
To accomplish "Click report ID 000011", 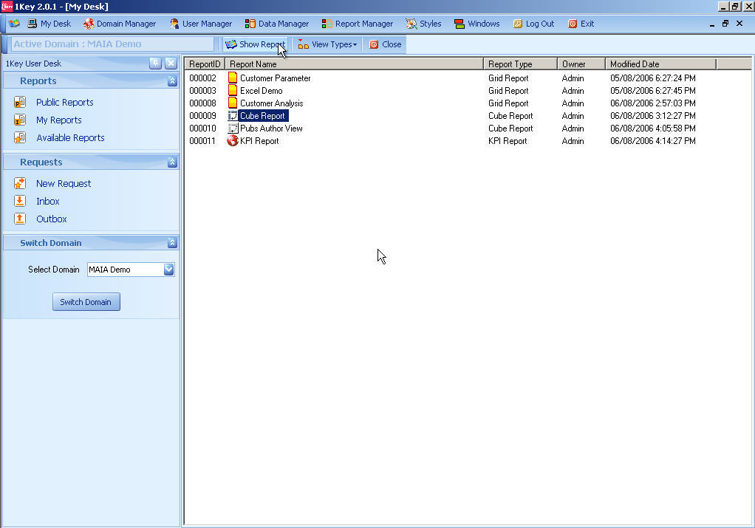I will click(202, 140).
